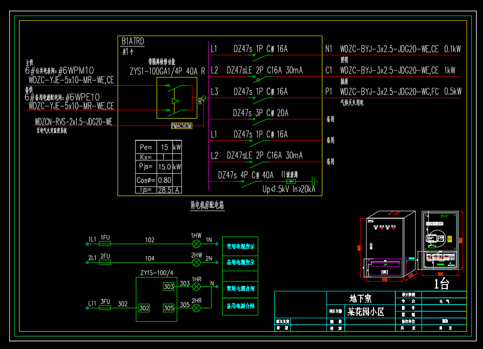The image size is (483, 349).
Task: Select the 2HR indicator lamp symbol
Action: pyautogui.click(x=196, y=308)
